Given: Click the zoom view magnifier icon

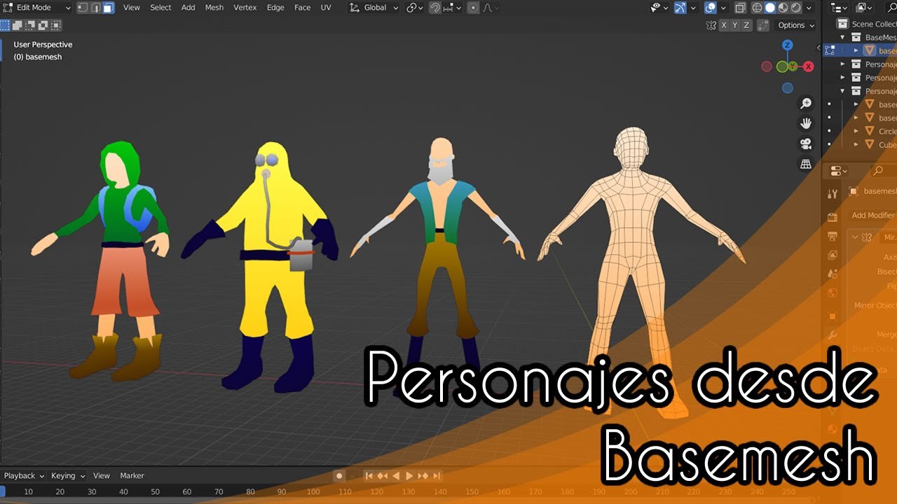Looking at the screenshot, I should 806,104.
